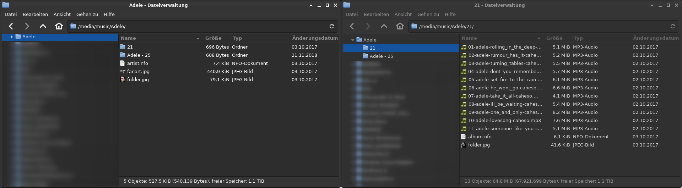Click the 5 Objekte status bar text
Screen dimensions: 682x188
(194, 181)
